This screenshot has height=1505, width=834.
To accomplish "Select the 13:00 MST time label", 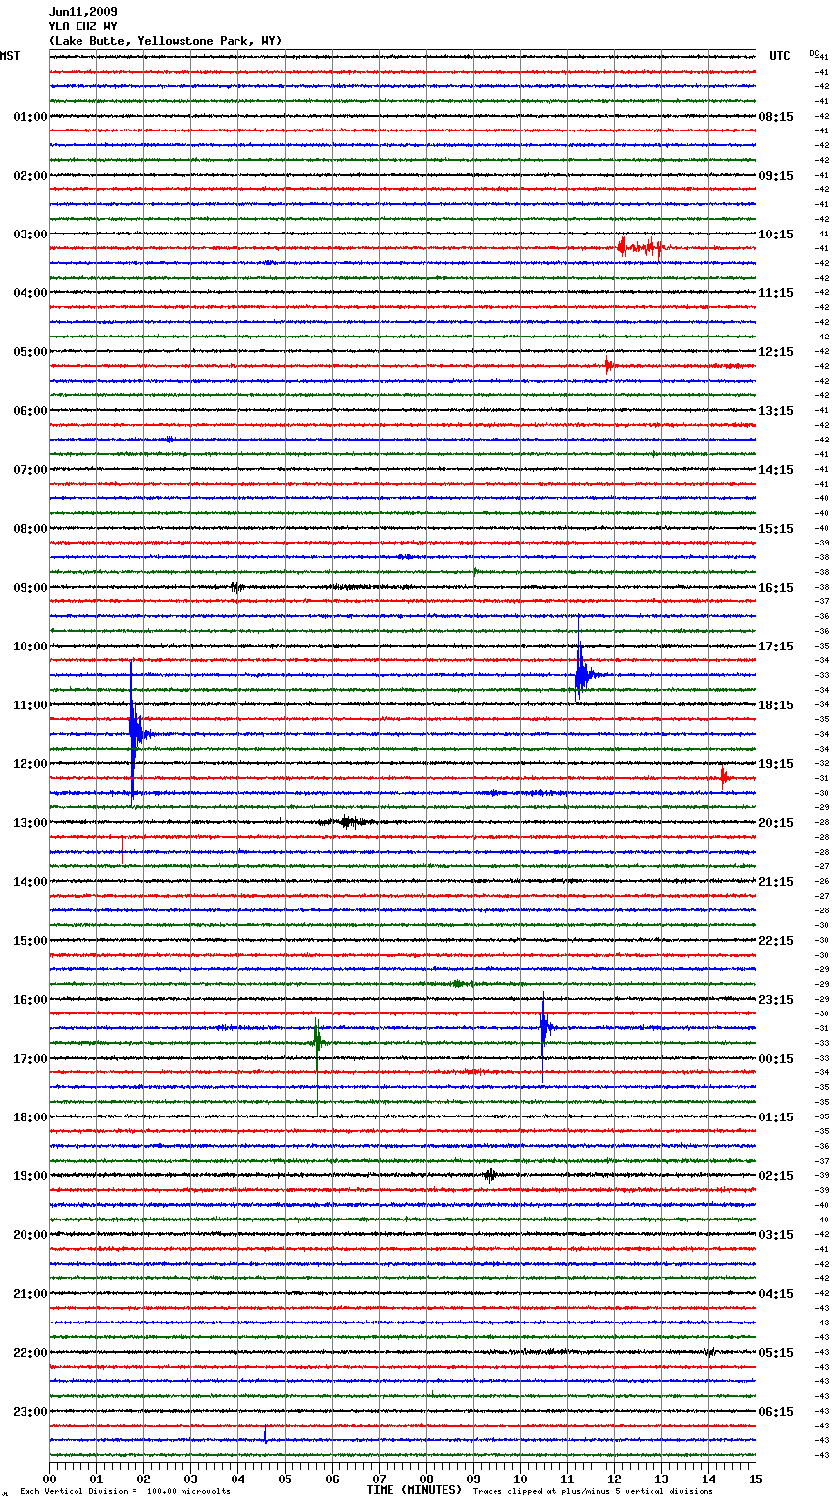I will [x=29, y=823].
